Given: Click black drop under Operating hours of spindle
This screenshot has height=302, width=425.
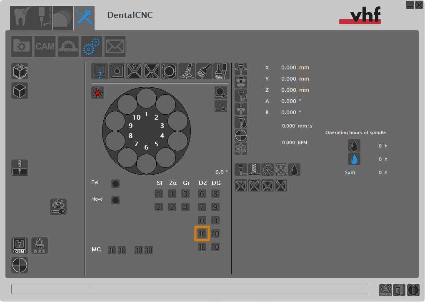Looking at the screenshot, I should [x=354, y=145].
